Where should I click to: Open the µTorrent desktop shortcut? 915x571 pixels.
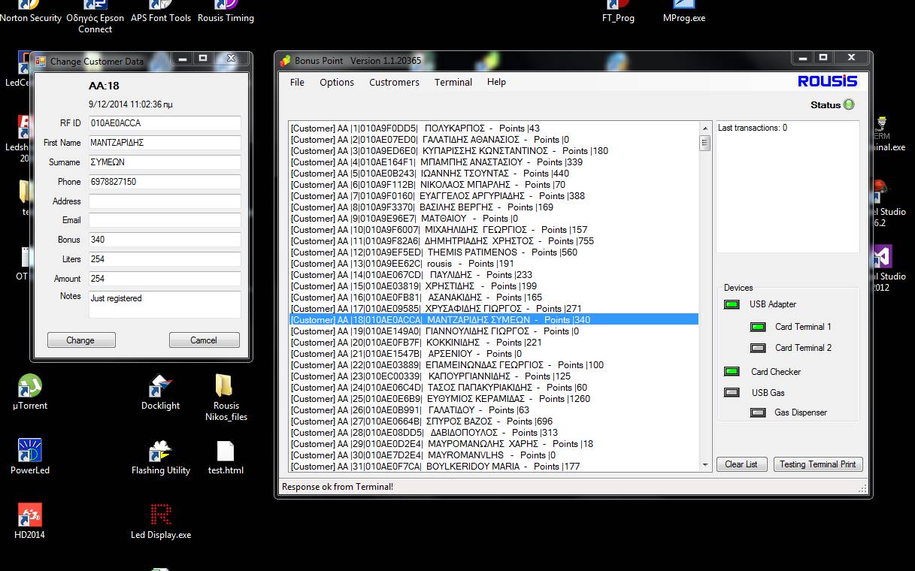[x=29, y=387]
